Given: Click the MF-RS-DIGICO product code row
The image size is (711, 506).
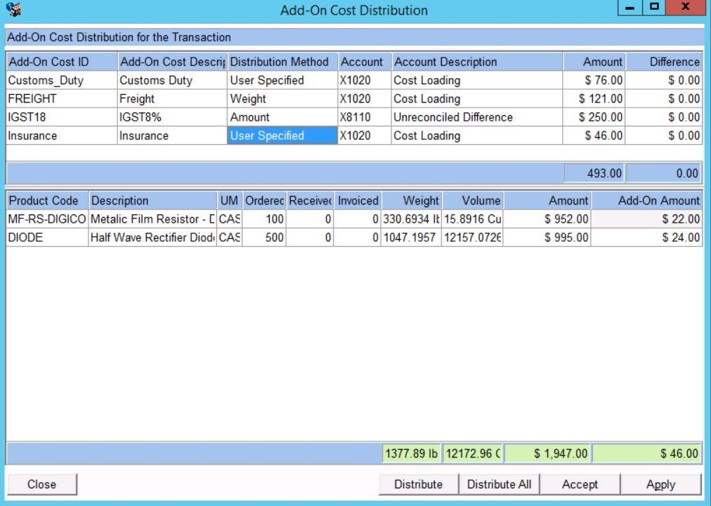Looking at the screenshot, I should tap(47, 220).
